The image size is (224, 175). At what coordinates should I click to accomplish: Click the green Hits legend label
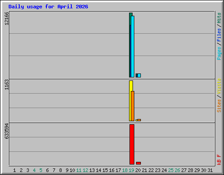[x=219, y=18]
